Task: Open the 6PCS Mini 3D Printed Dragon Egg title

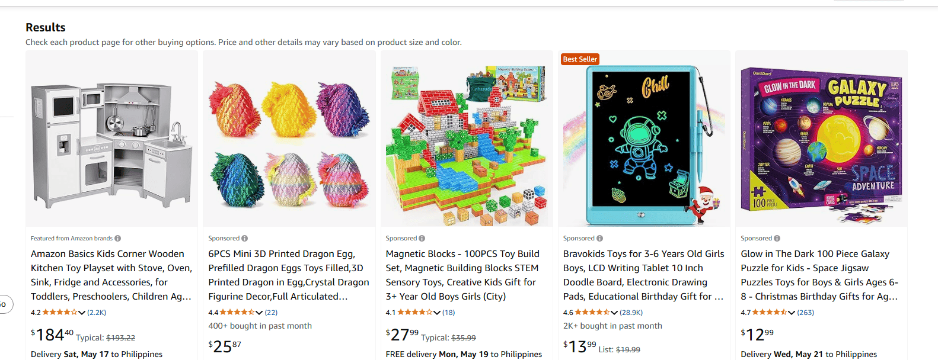Action: coord(289,275)
